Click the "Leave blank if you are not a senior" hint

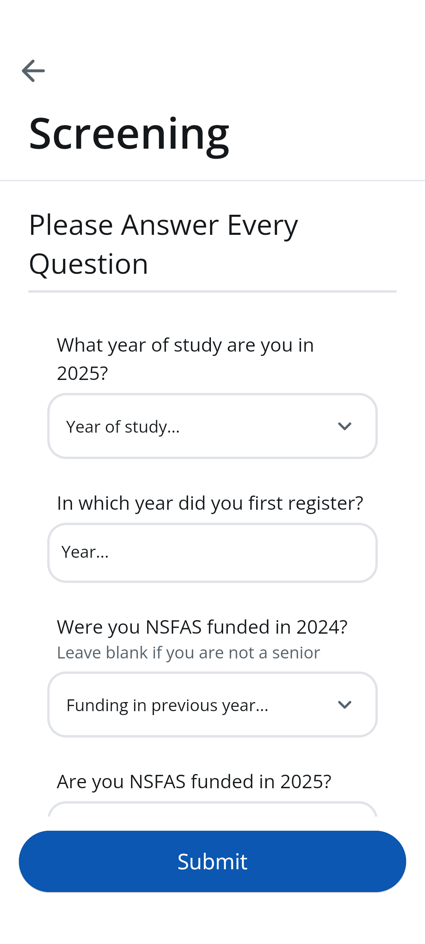pos(188,653)
